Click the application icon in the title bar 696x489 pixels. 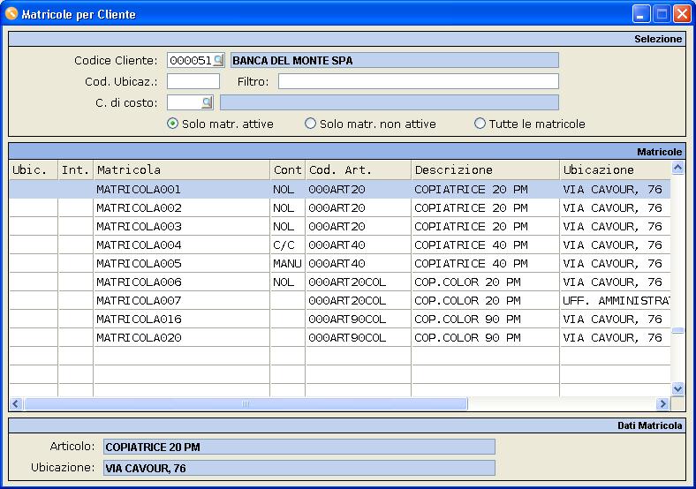[11, 14]
